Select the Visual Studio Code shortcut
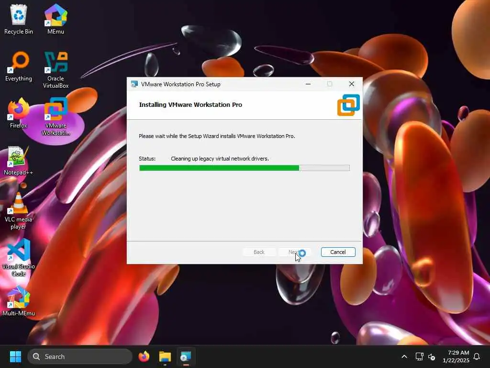The image size is (490, 368). click(19, 257)
